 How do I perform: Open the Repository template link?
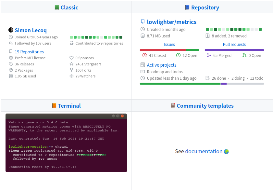[205, 7]
